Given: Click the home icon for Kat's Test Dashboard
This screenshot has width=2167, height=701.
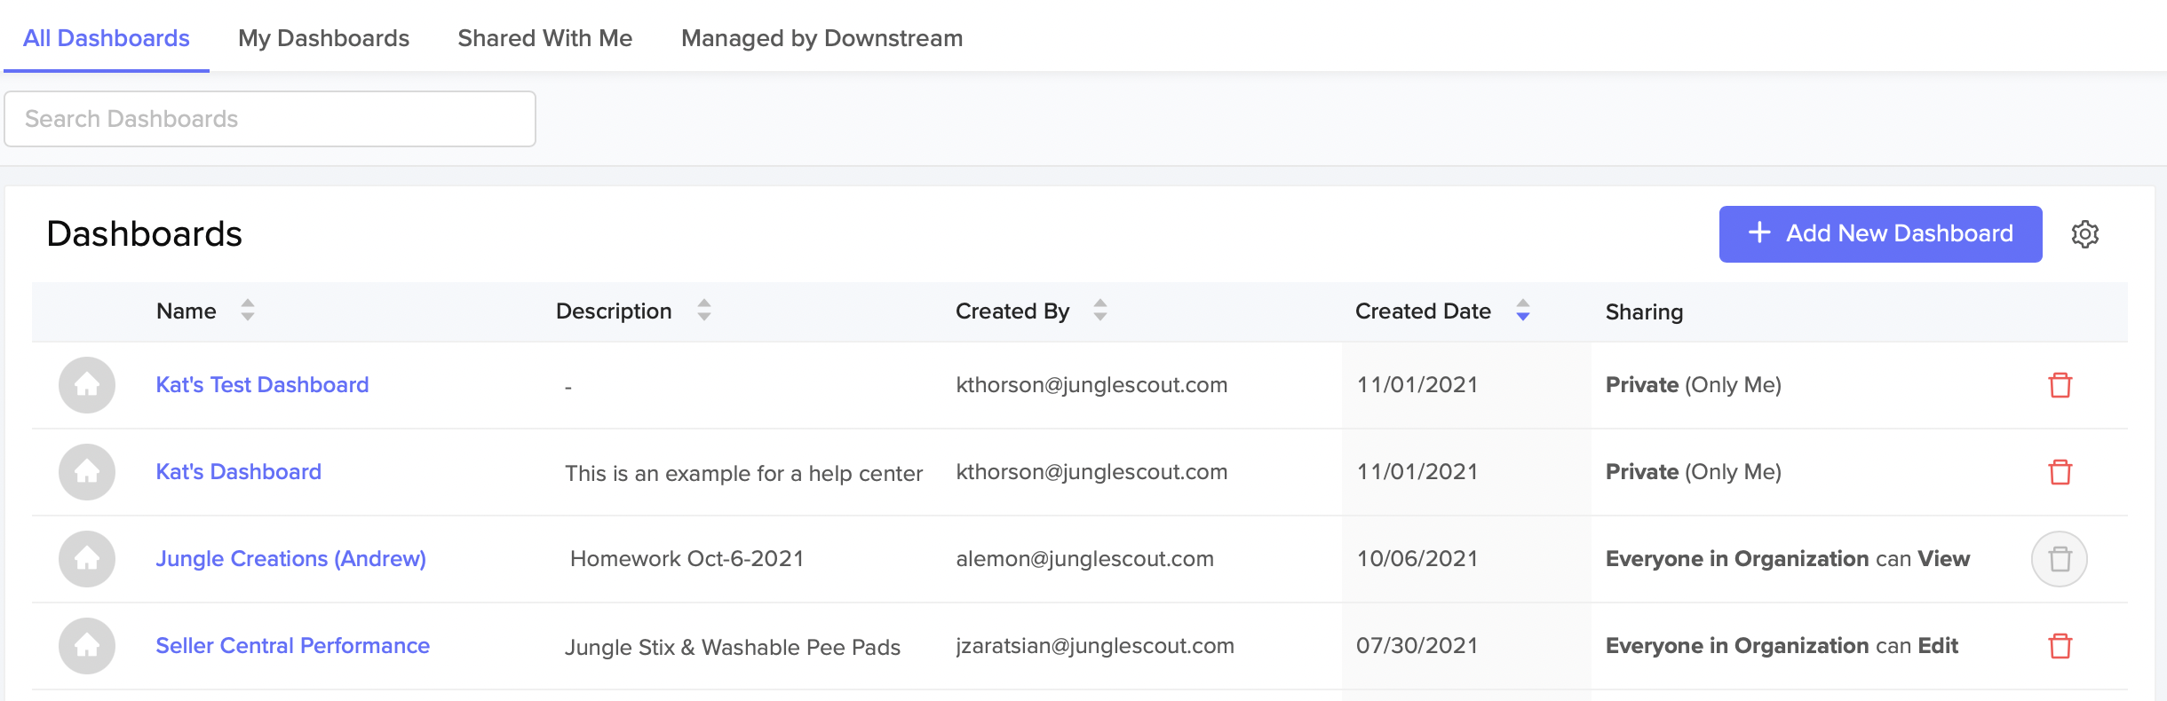Looking at the screenshot, I should click(x=87, y=385).
